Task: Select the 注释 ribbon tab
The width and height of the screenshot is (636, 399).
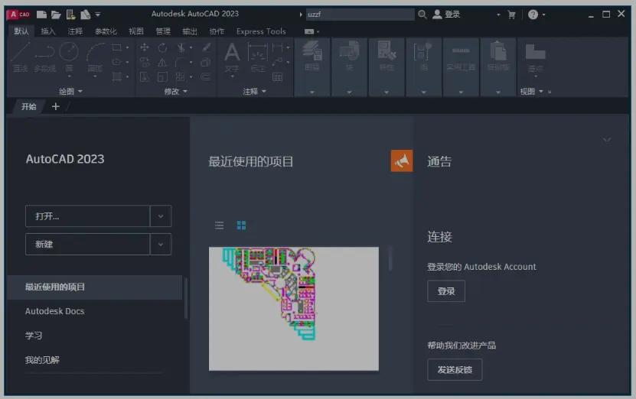Action: [75, 31]
